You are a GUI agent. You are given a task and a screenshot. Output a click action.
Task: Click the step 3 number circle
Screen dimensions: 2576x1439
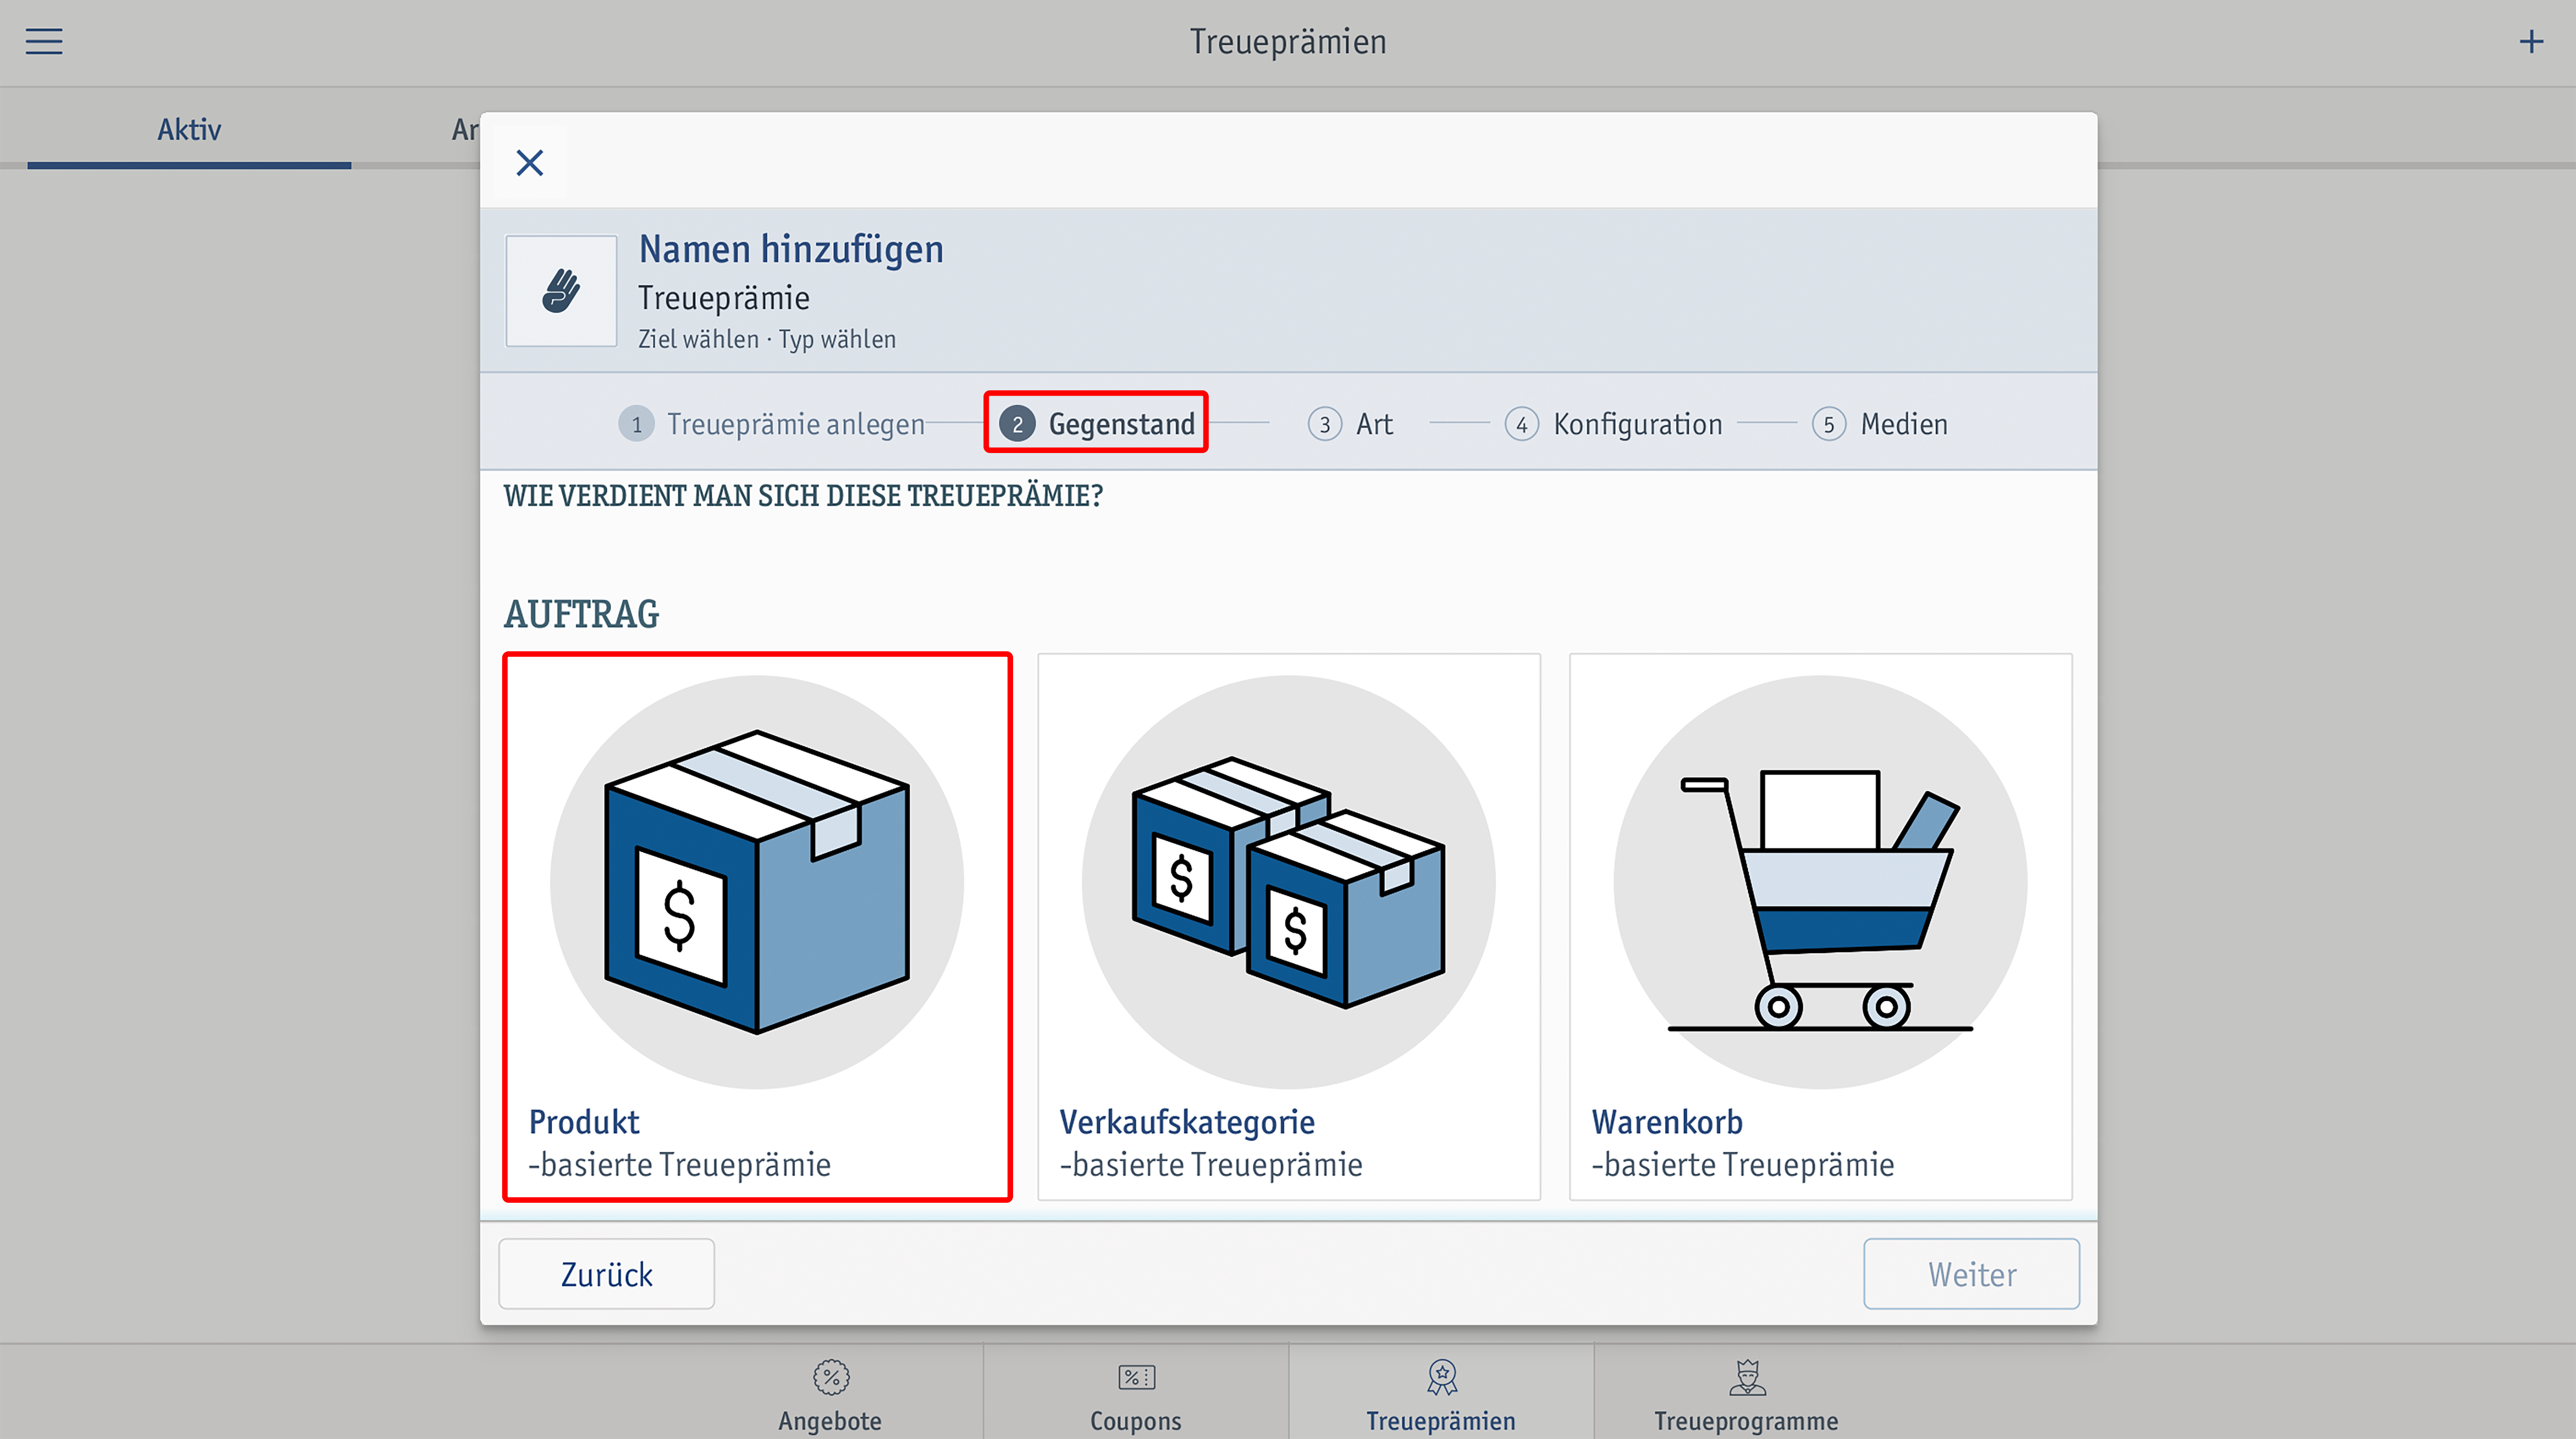pyautogui.click(x=1325, y=424)
